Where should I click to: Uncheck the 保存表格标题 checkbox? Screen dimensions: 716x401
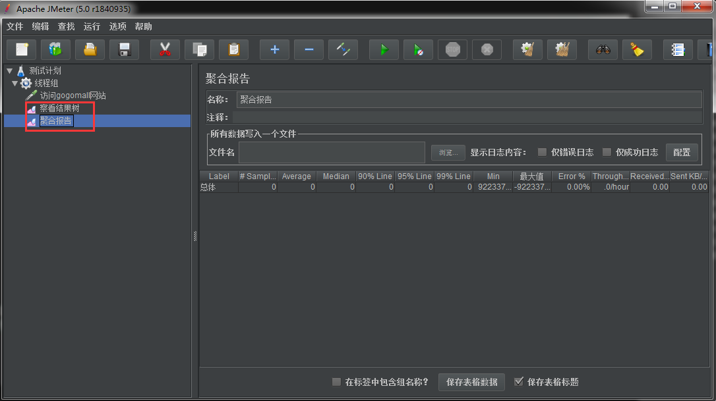click(x=519, y=381)
